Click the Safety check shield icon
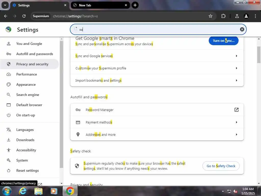This screenshot has height=196, width=261. [77, 166]
